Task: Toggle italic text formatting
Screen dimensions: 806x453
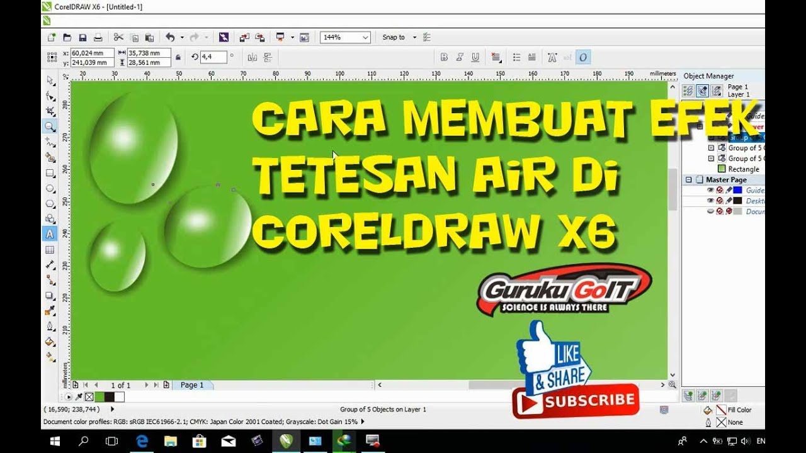Action: [460, 57]
